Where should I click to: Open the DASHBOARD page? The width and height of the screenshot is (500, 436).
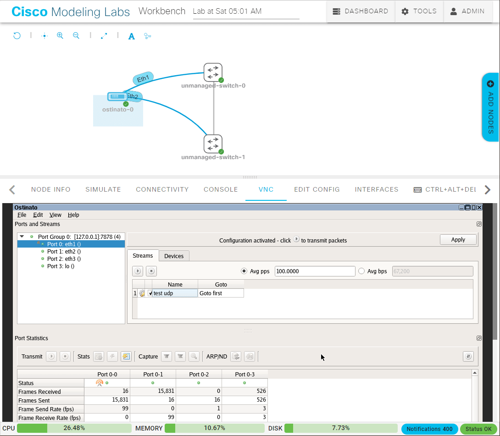point(361,11)
